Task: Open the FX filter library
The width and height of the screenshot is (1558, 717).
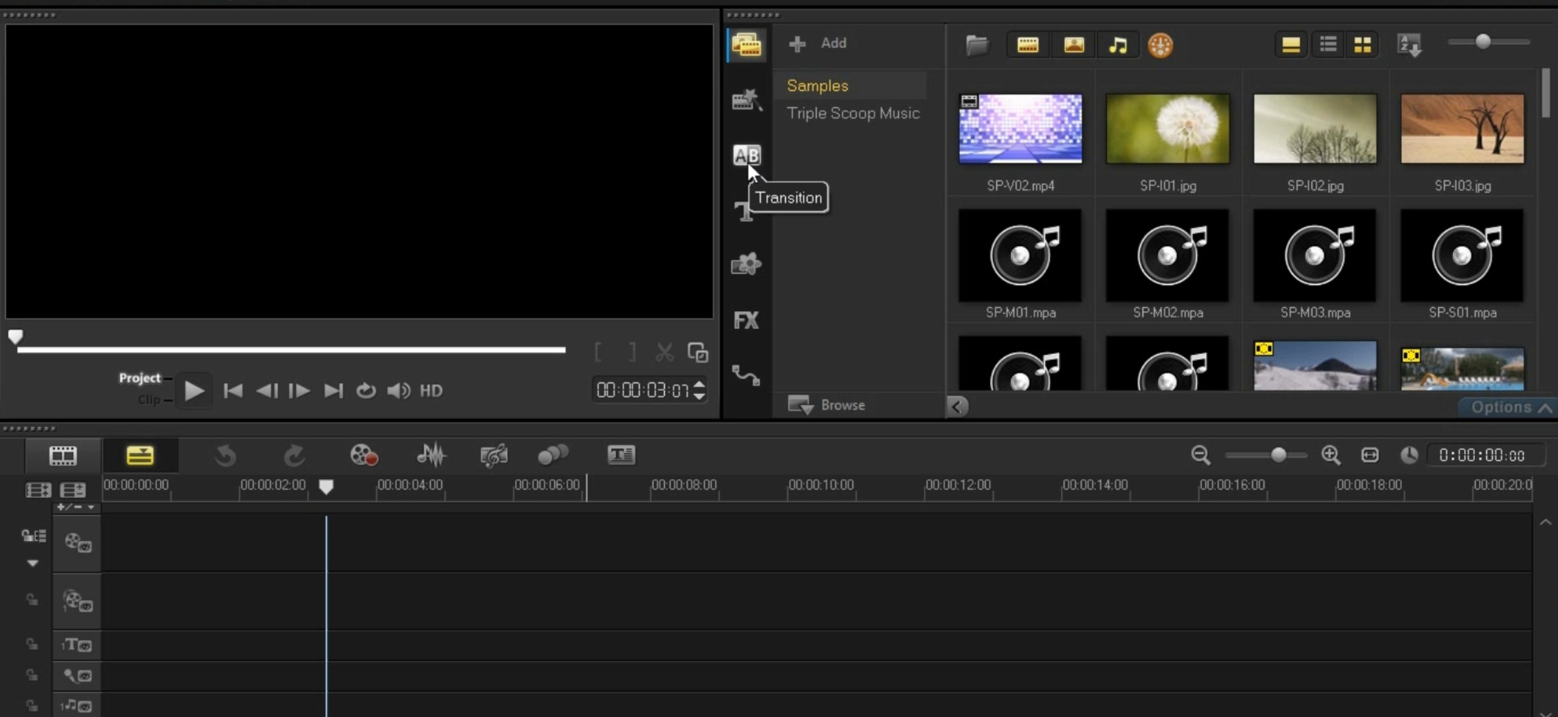Action: (x=746, y=320)
